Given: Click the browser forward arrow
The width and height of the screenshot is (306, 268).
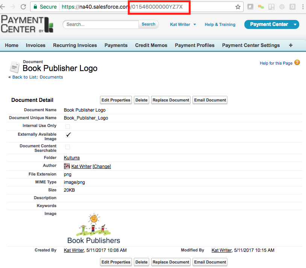Looking at the screenshot, I should [x=13, y=7].
